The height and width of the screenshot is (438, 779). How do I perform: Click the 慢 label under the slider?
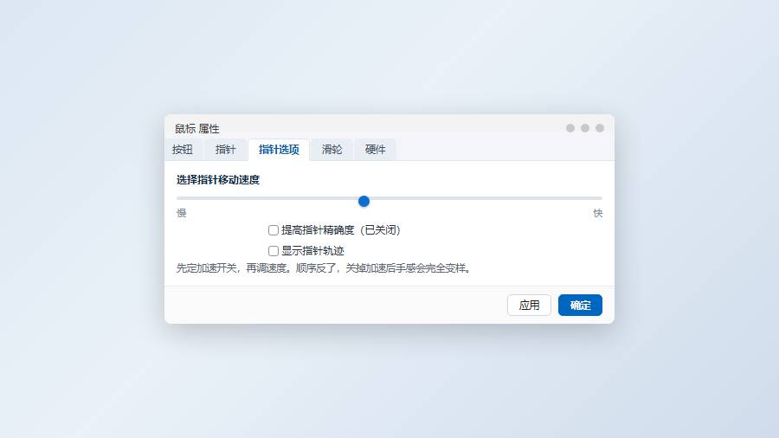pyautogui.click(x=182, y=213)
